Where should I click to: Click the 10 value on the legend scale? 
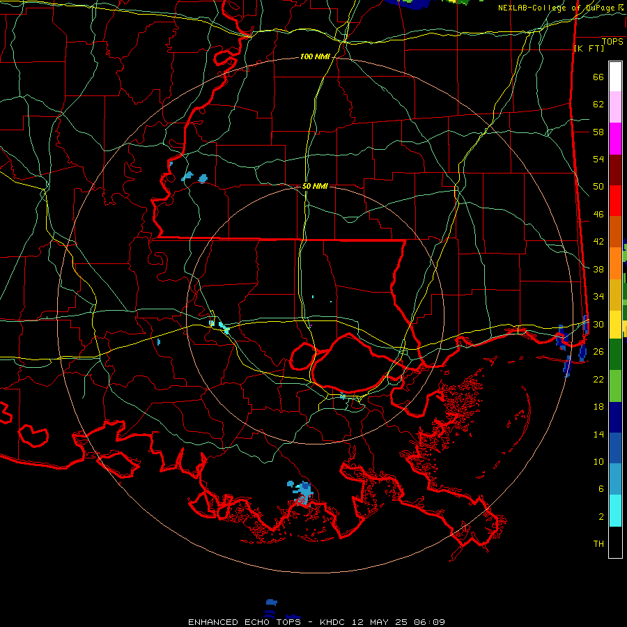click(598, 462)
